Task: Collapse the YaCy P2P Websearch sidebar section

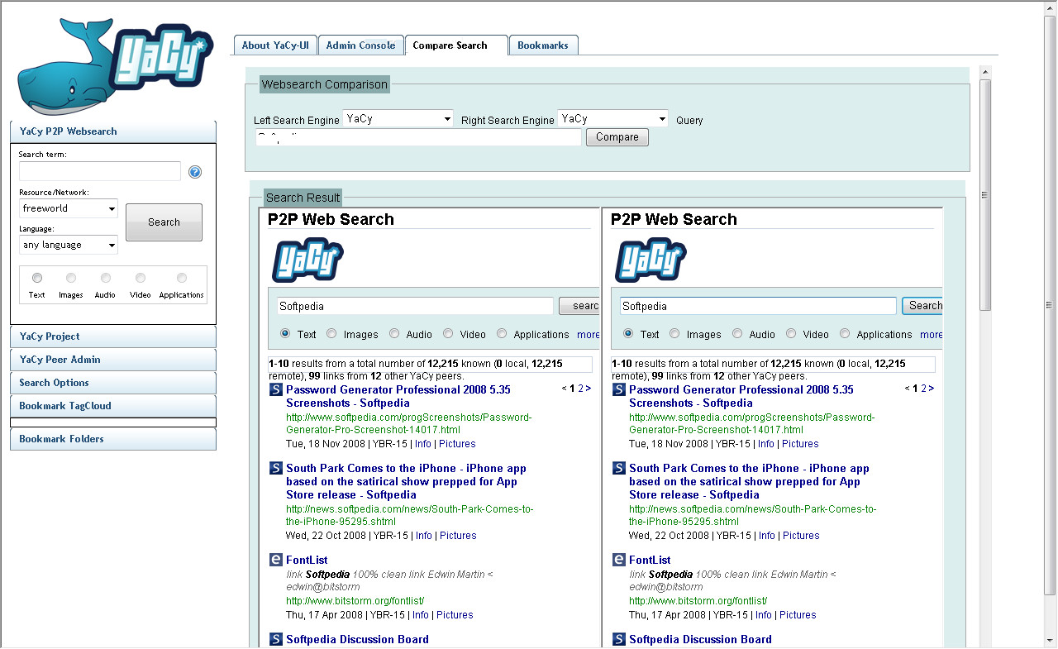Action: coord(112,131)
